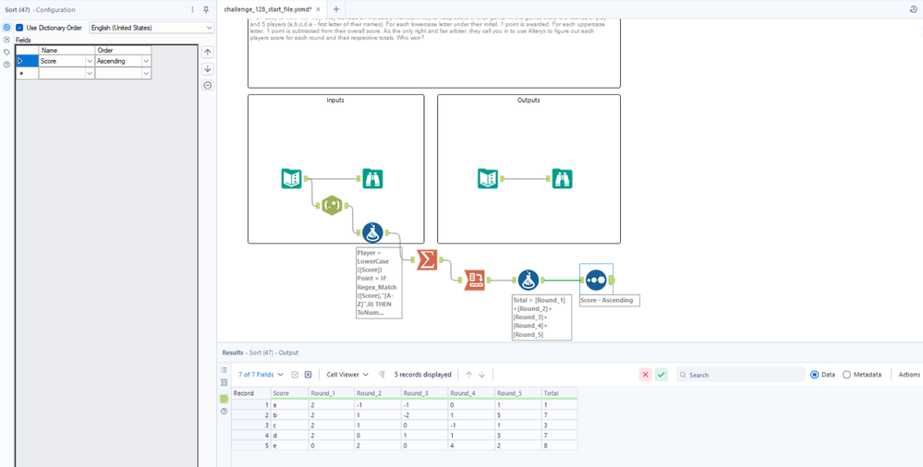
Task: Select the Metadata radio button
Action: point(846,375)
